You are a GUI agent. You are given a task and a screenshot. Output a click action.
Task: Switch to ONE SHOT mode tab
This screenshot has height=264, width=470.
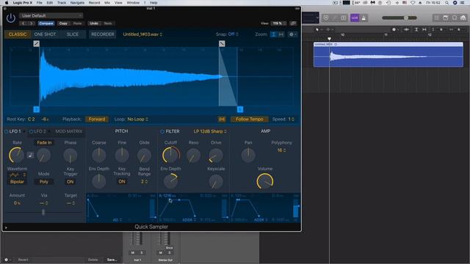coord(45,34)
